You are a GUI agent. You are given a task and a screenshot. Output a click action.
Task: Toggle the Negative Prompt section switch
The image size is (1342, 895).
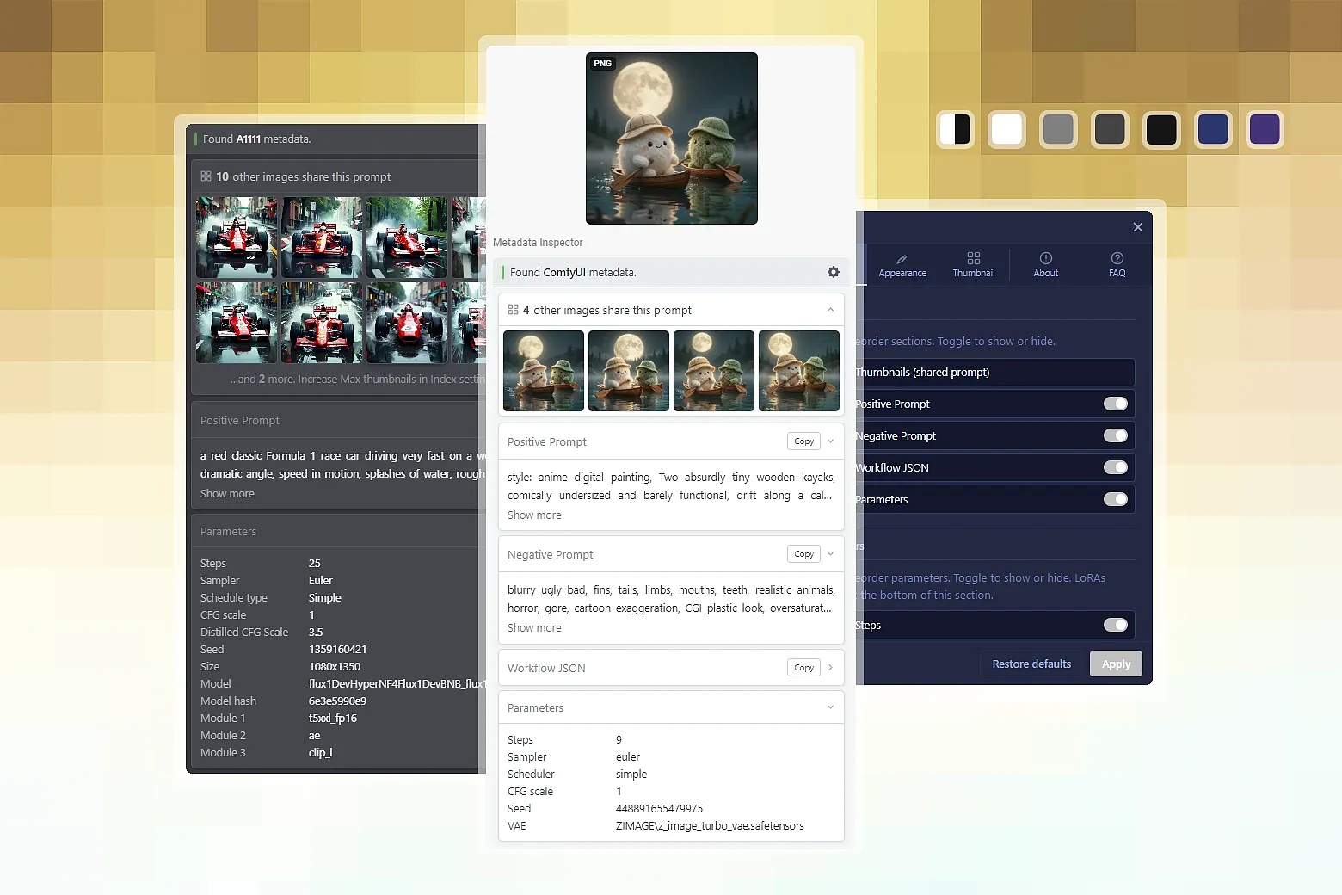coord(1115,435)
